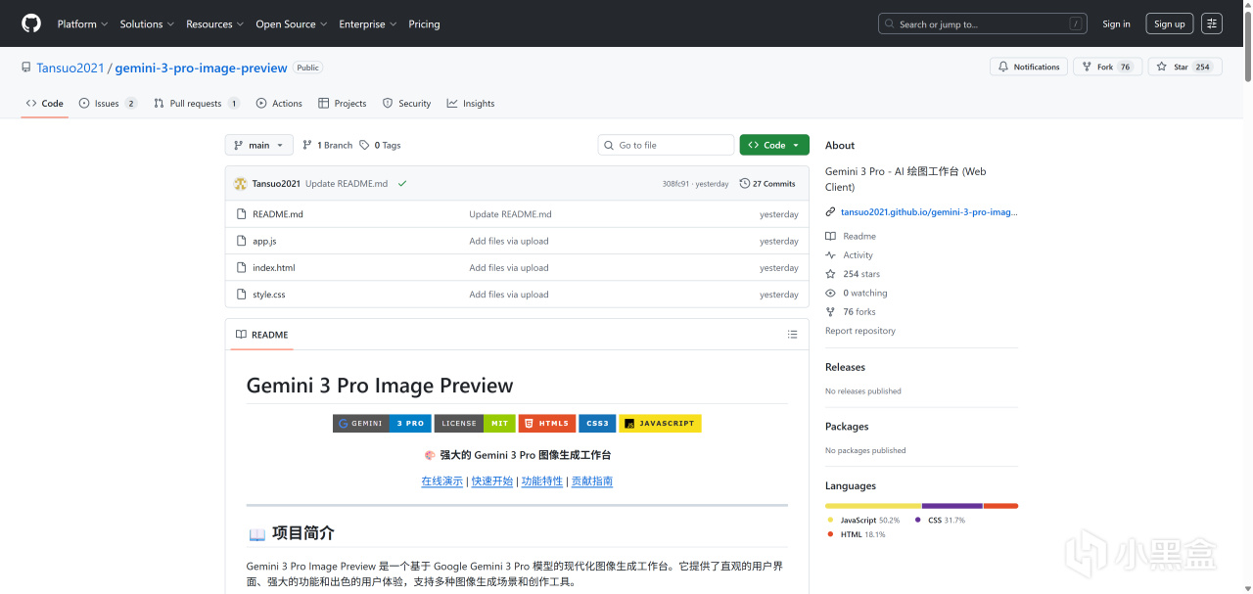Open the main branch selector dropdown
Viewport: 1253px width, 594px height.
[258, 145]
